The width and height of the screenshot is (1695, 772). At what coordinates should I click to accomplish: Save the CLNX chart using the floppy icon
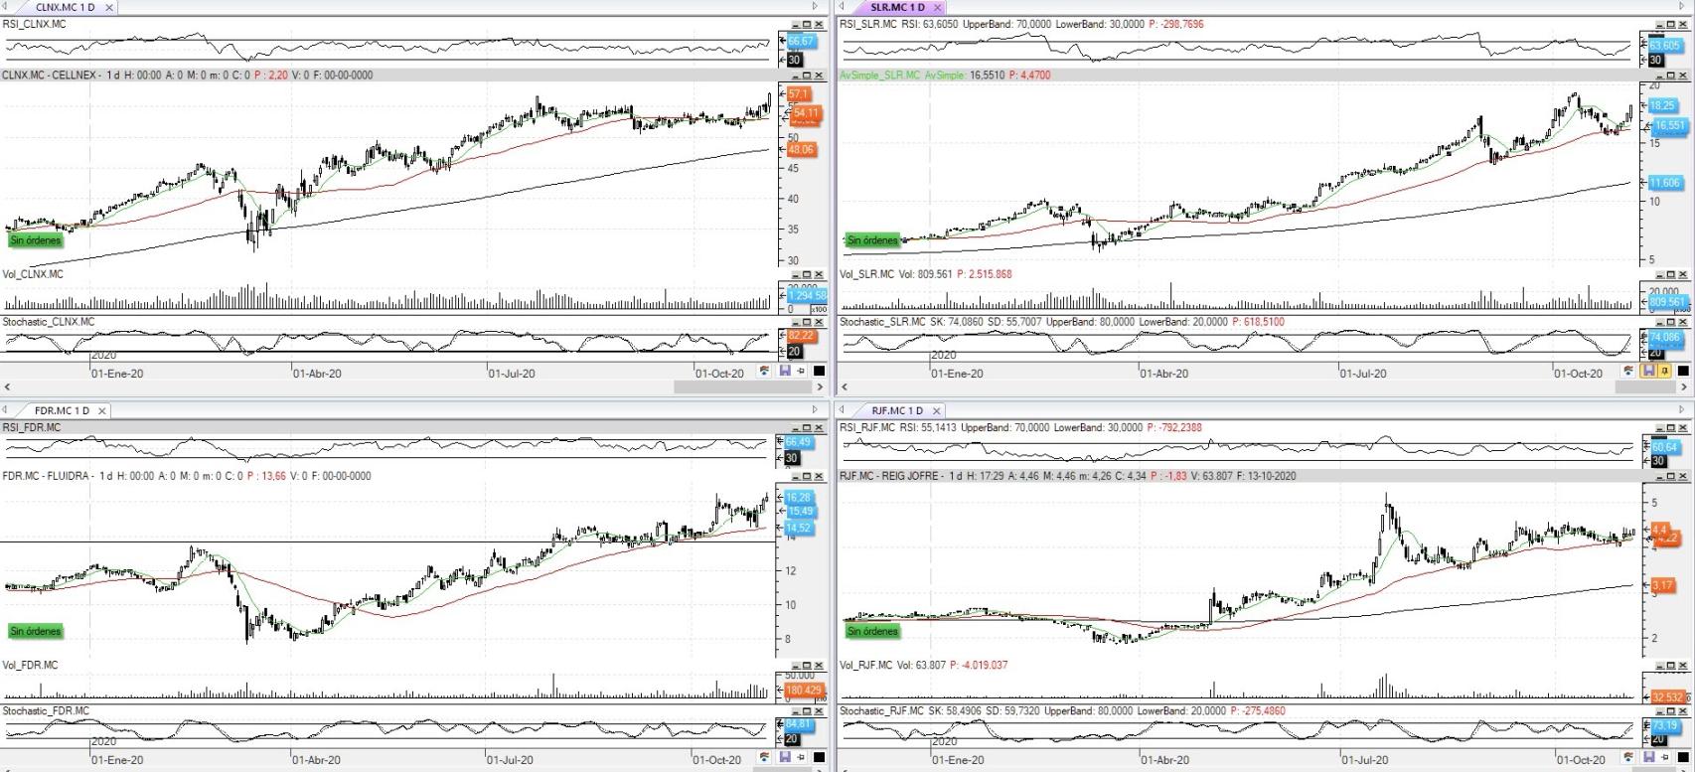tap(785, 372)
